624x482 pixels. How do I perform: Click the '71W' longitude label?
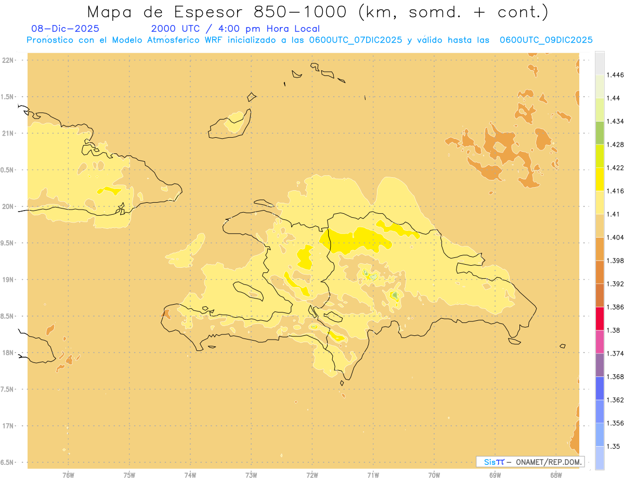coord(373,475)
